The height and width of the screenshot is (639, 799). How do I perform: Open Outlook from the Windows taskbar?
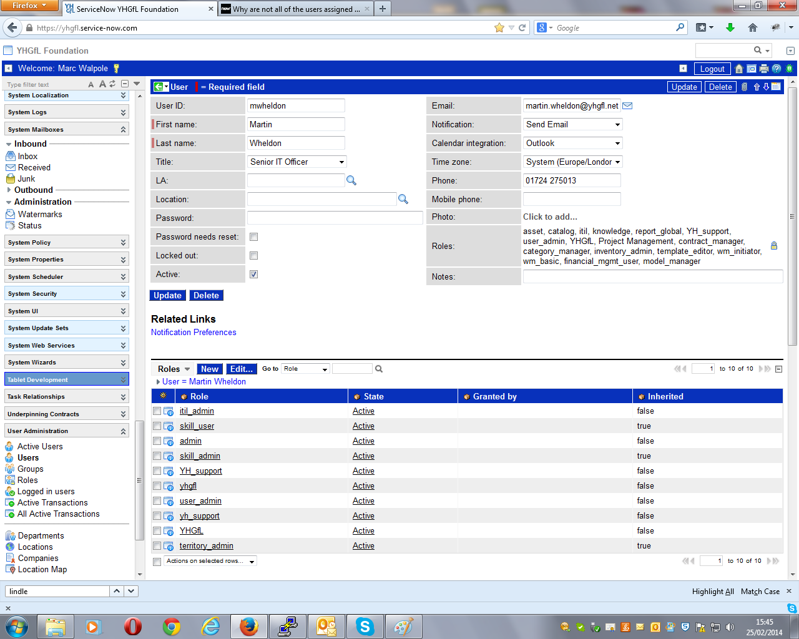tap(326, 627)
